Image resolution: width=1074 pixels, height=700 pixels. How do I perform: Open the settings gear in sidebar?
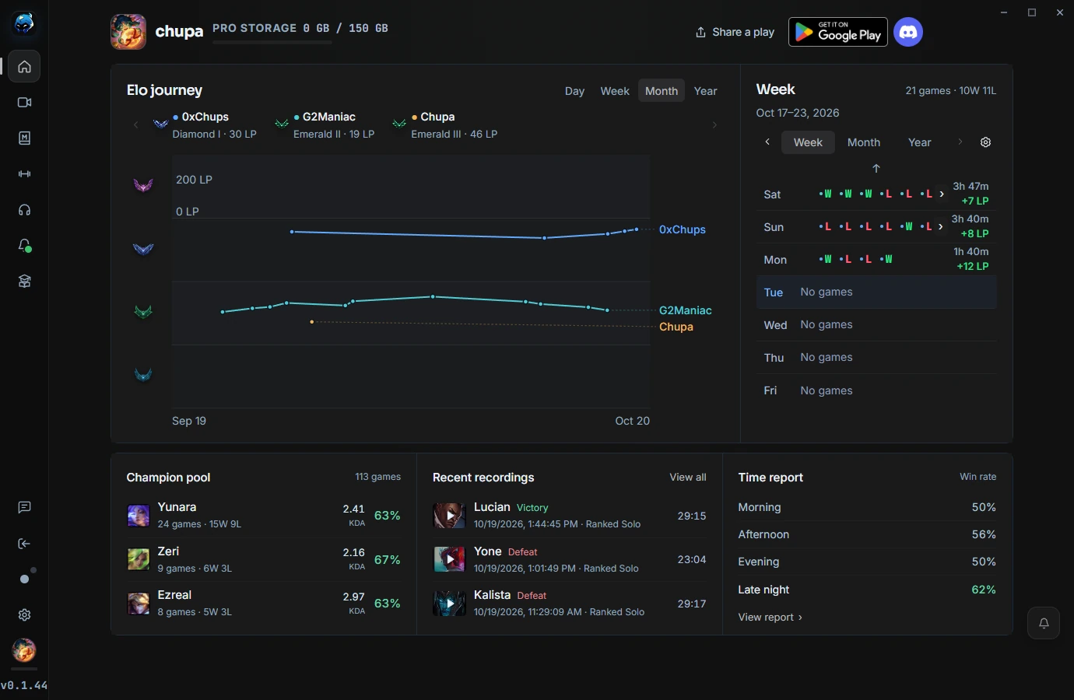tap(24, 614)
